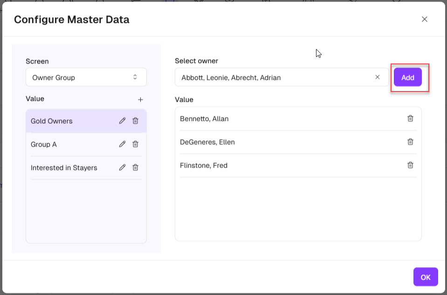Edit the Gold Owners group name
The height and width of the screenshot is (295, 447).
point(122,121)
